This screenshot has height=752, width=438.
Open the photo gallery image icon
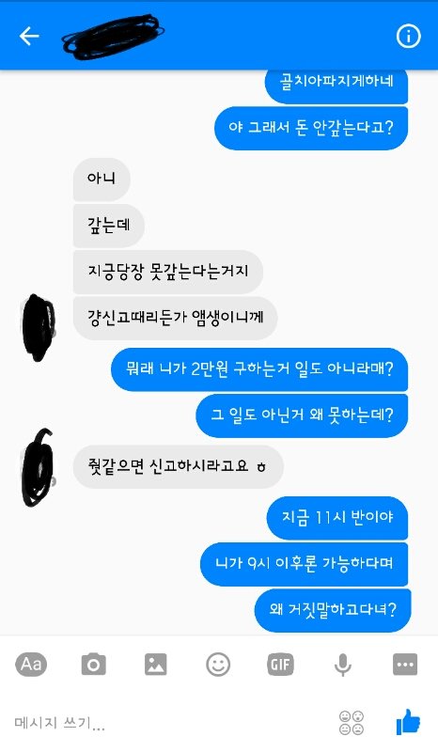pyautogui.click(x=156, y=665)
